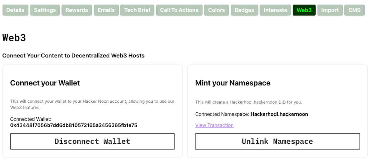Switch to the CMS tab
Viewport: 376px width, 162px height.
354,10
